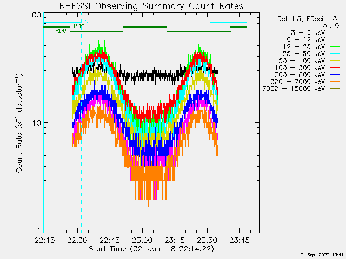Click the RD6 flag label
This screenshot has height=259, width=346.
[x=61, y=31]
